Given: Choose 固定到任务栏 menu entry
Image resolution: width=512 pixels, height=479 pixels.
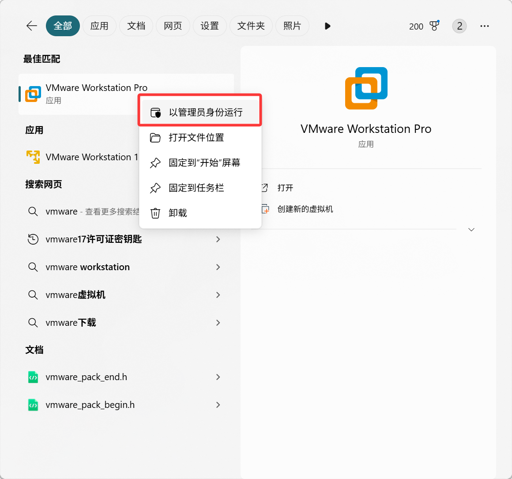Looking at the screenshot, I should click(200, 188).
